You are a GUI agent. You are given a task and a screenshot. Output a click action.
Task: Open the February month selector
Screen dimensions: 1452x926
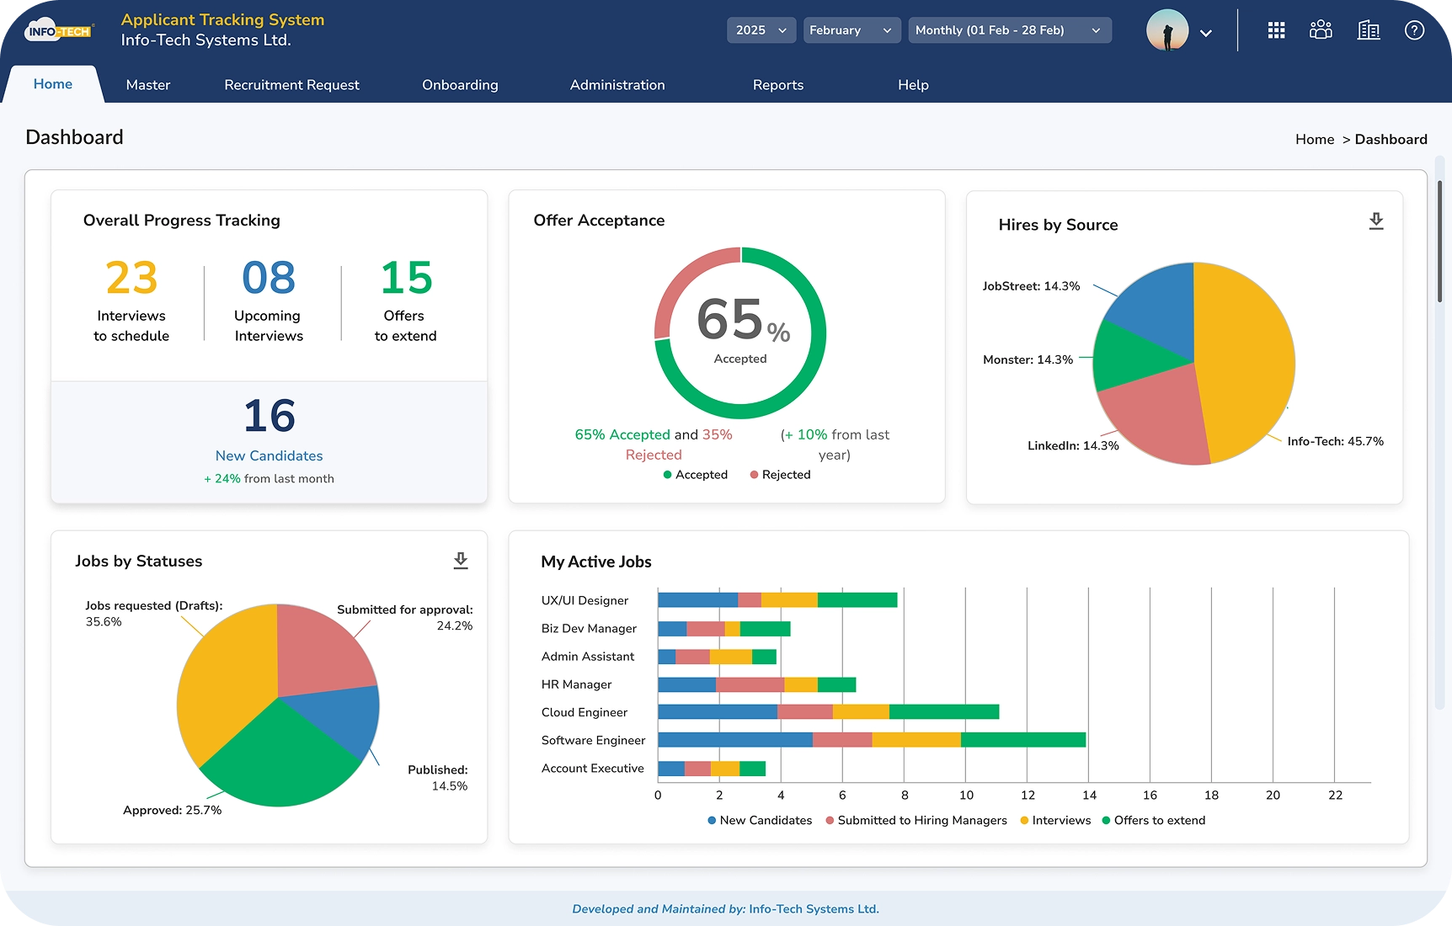tap(851, 29)
